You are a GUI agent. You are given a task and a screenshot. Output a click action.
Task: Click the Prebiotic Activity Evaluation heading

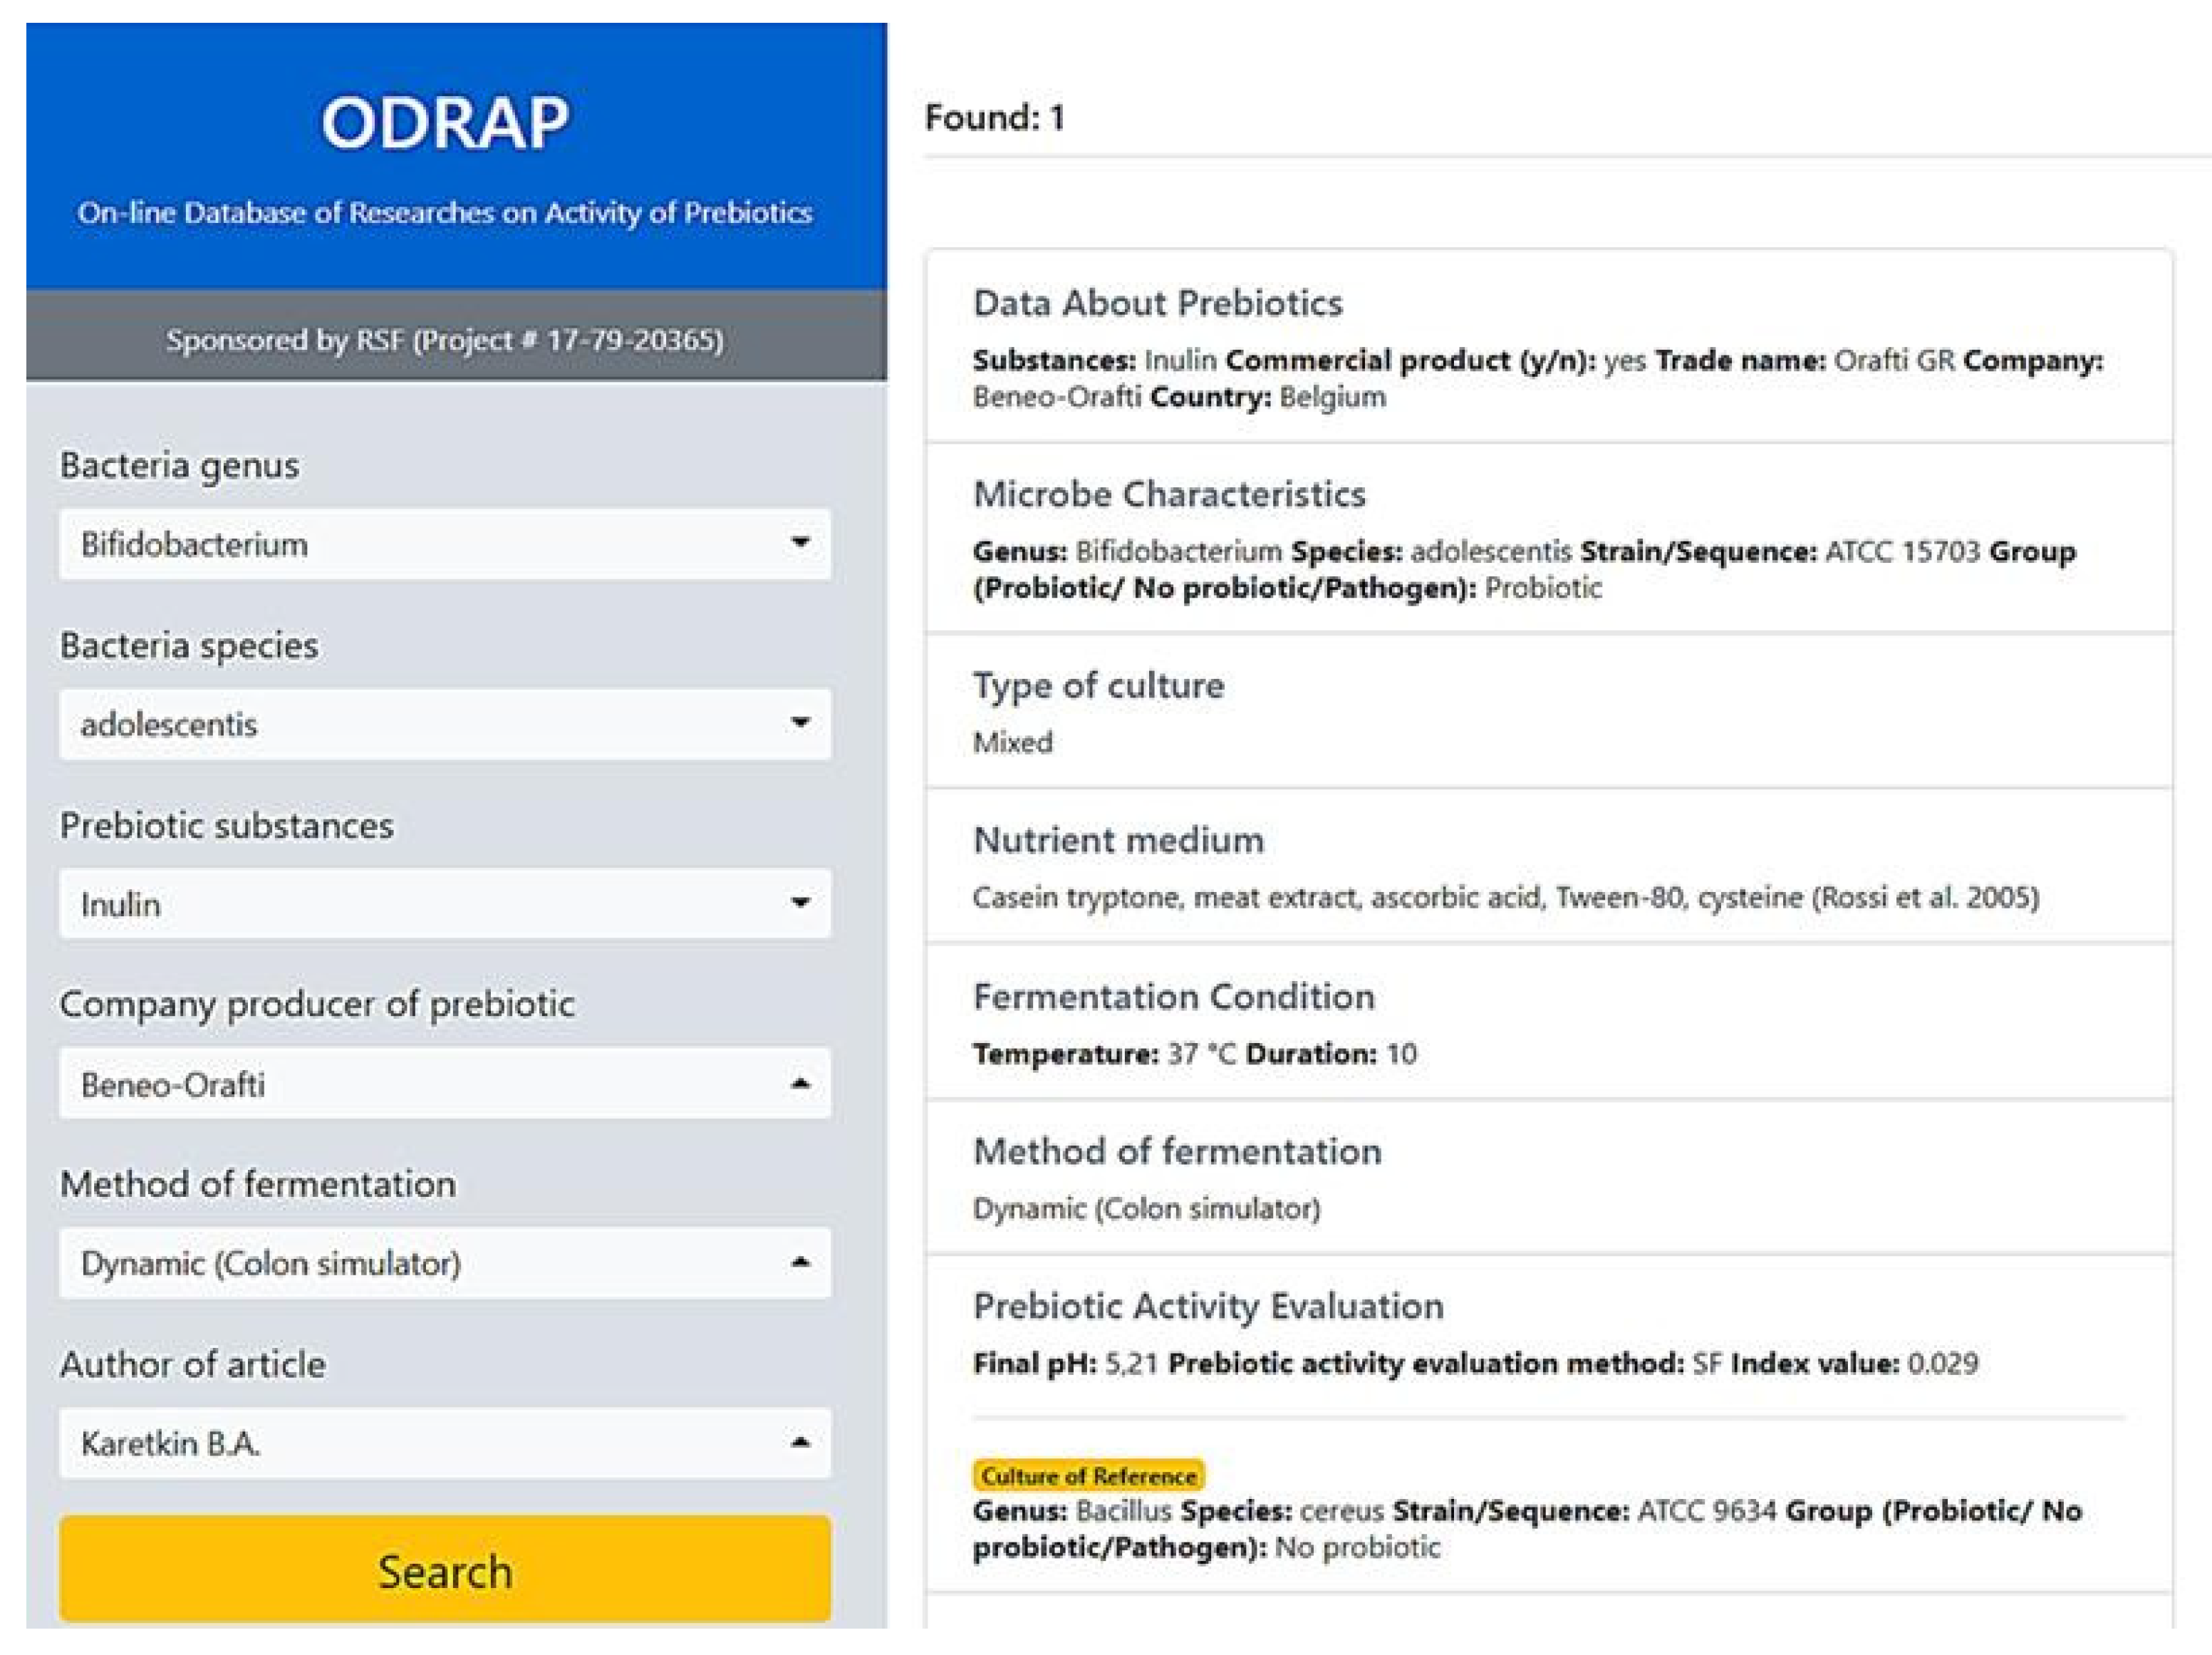(1208, 1306)
